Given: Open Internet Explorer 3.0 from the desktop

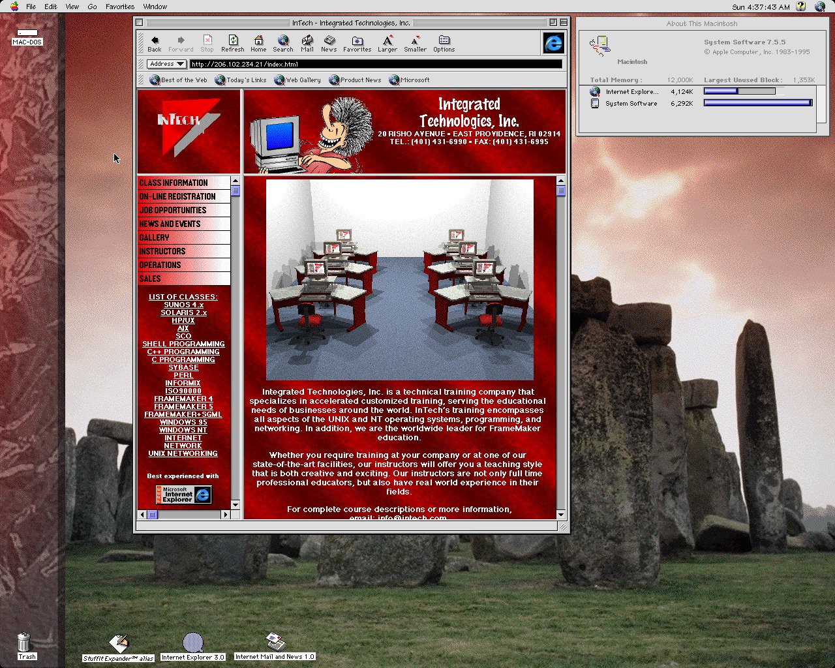Looking at the screenshot, I should point(192,643).
